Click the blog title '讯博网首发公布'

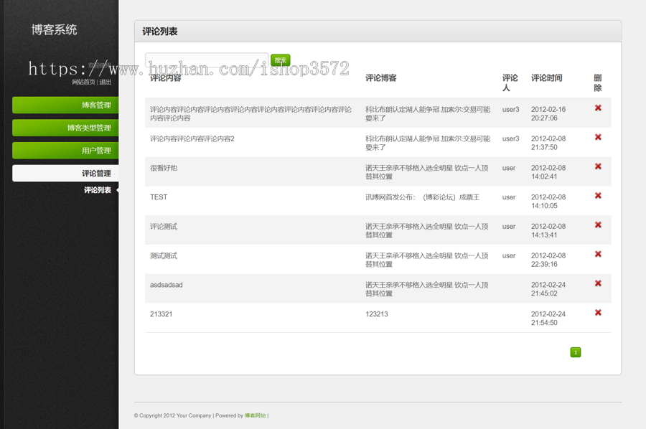tap(422, 197)
